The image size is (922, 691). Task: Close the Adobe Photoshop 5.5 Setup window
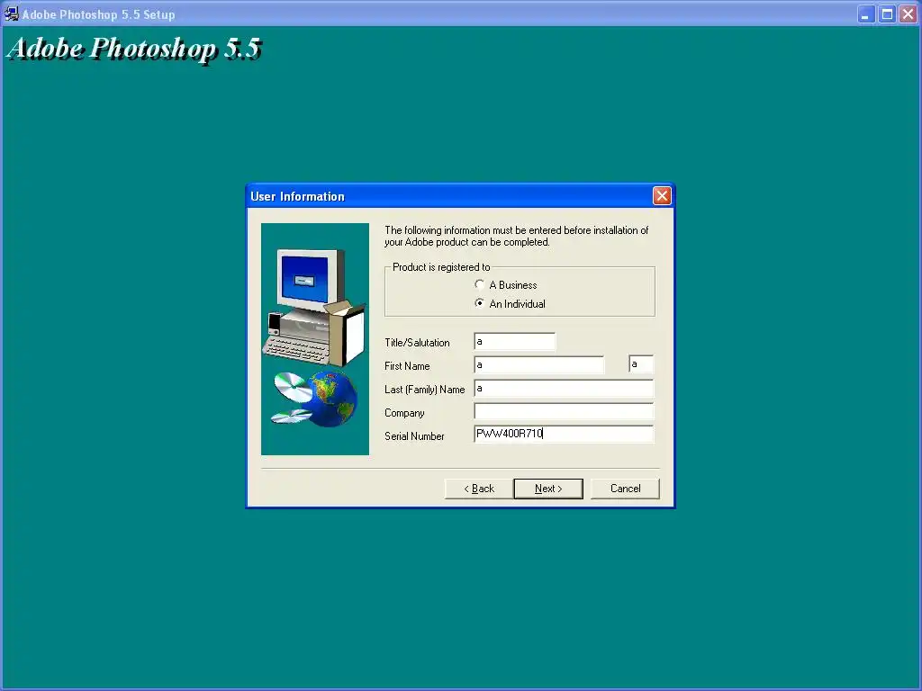click(x=908, y=14)
